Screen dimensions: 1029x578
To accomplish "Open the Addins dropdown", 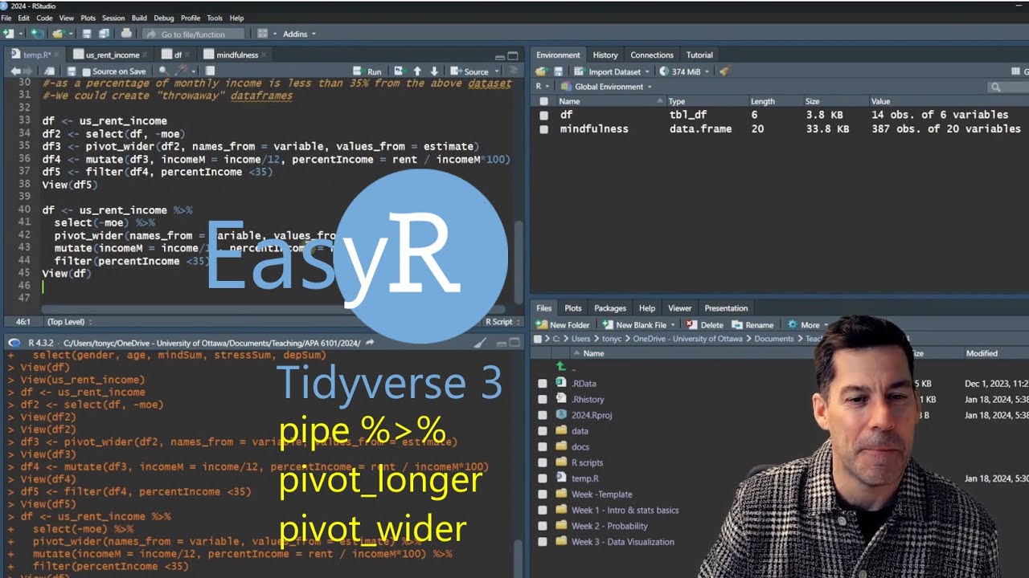I will 299,34.
